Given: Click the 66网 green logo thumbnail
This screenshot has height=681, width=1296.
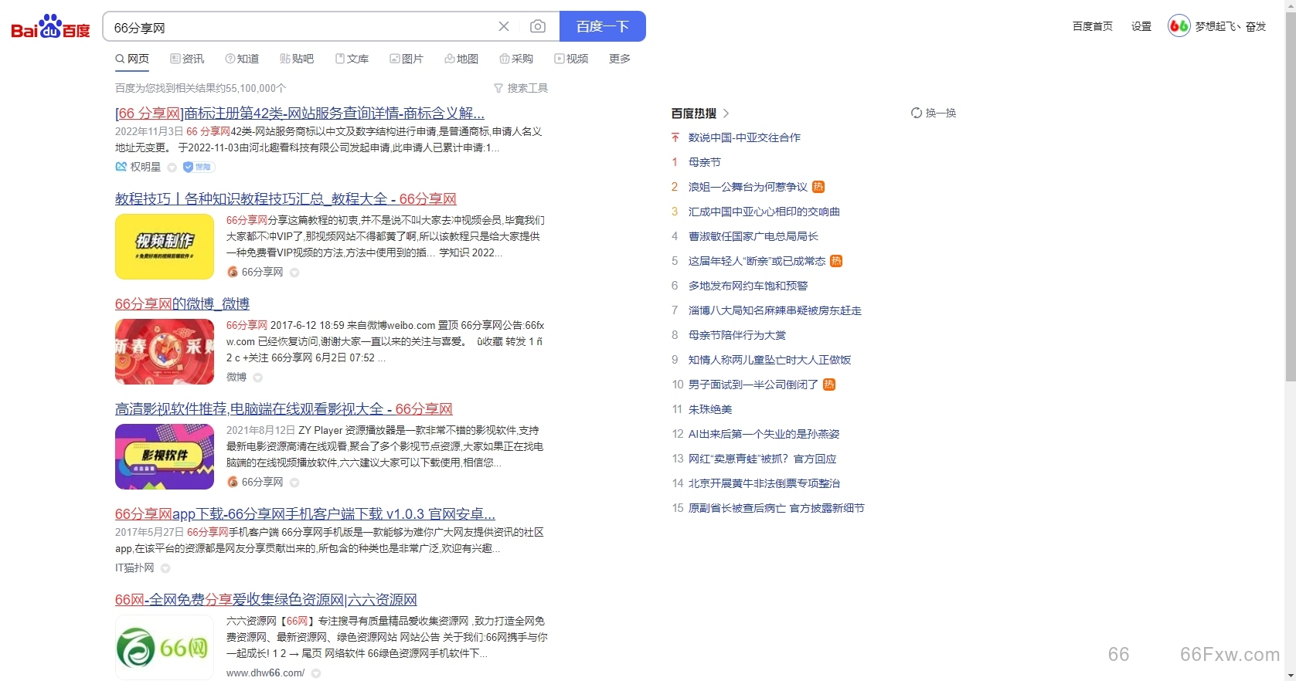Looking at the screenshot, I should click(x=165, y=647).
